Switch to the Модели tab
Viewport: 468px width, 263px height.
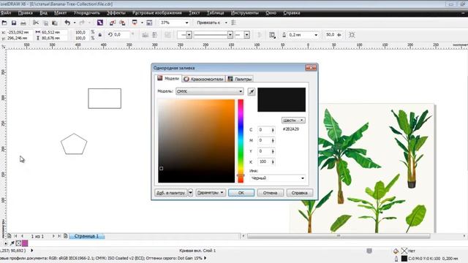pyautogui.click(x=169, y=78)
